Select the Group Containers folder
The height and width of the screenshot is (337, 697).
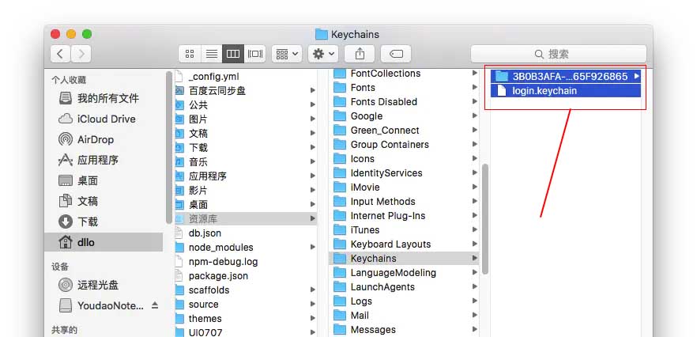(x=405, y=145)
